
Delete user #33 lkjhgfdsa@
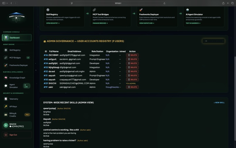[132, 67]
